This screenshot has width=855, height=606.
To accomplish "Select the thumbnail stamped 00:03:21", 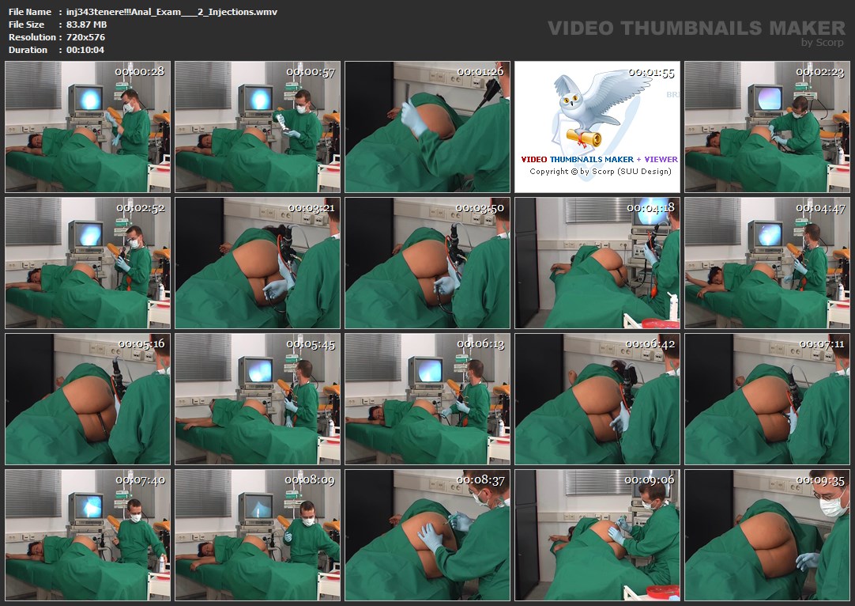I will (x=258, y=263).
